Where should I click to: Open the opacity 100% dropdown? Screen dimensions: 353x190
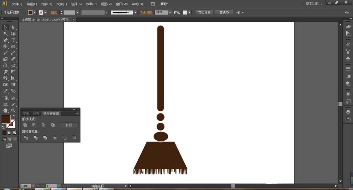coord(170,12)
